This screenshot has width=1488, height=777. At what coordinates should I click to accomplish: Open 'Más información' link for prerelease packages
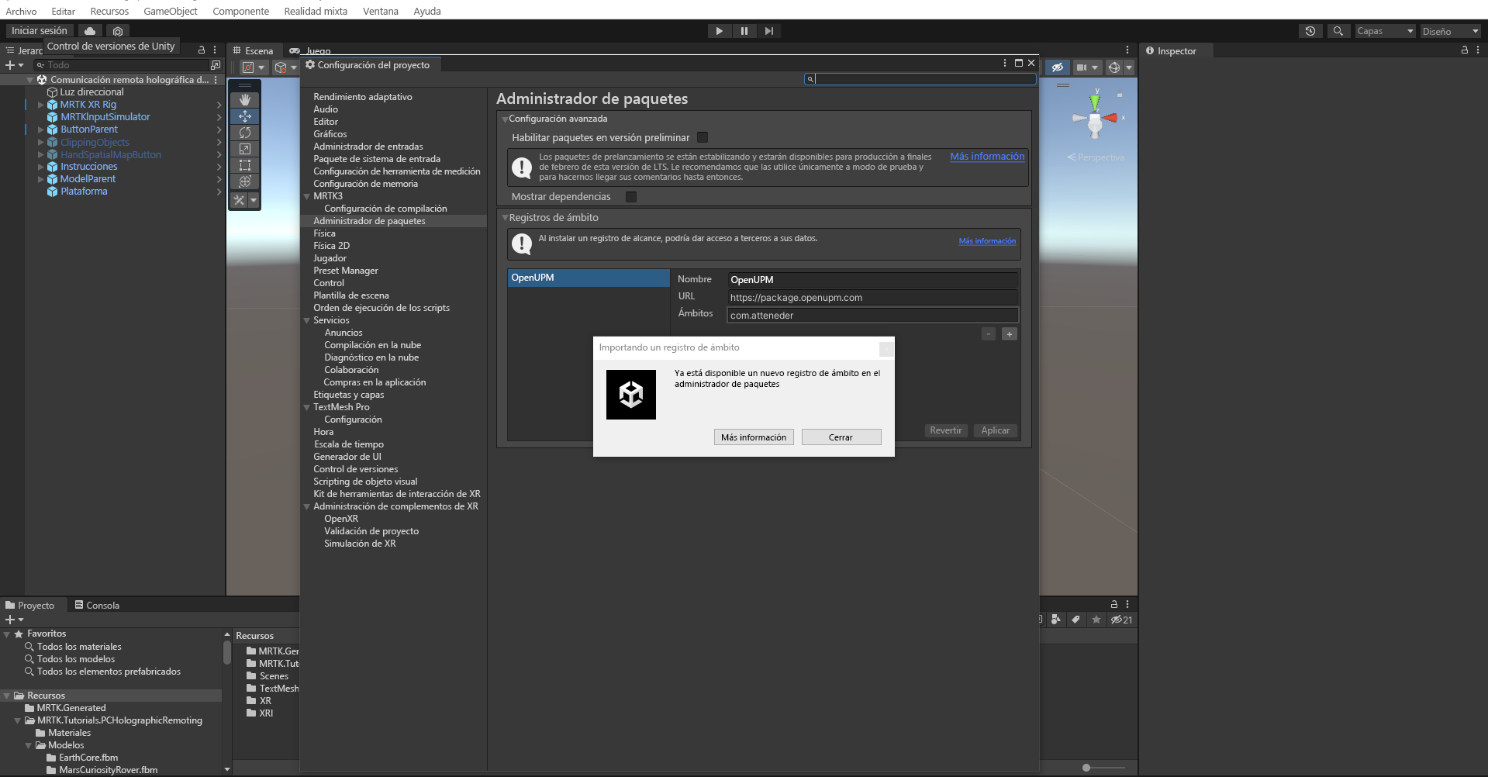pyautogui.click(x=987, y=157)
